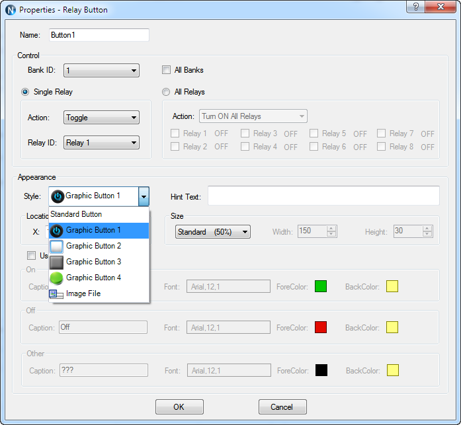461x425 pixels.
Task: Tick the Relay 8 checkbox
Action: (x=382, y=146)
